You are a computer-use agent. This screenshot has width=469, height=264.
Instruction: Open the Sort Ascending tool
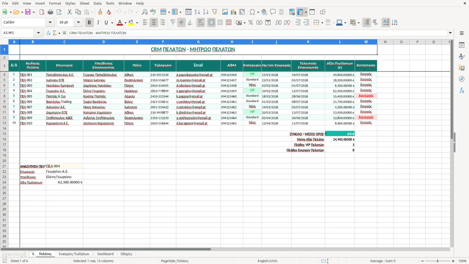[197, 12]
